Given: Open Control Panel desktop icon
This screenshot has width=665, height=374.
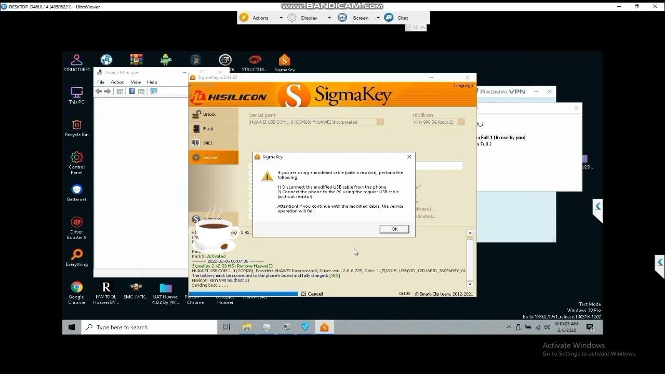Looking at the screenshot, I should click(x=77, y=163).
